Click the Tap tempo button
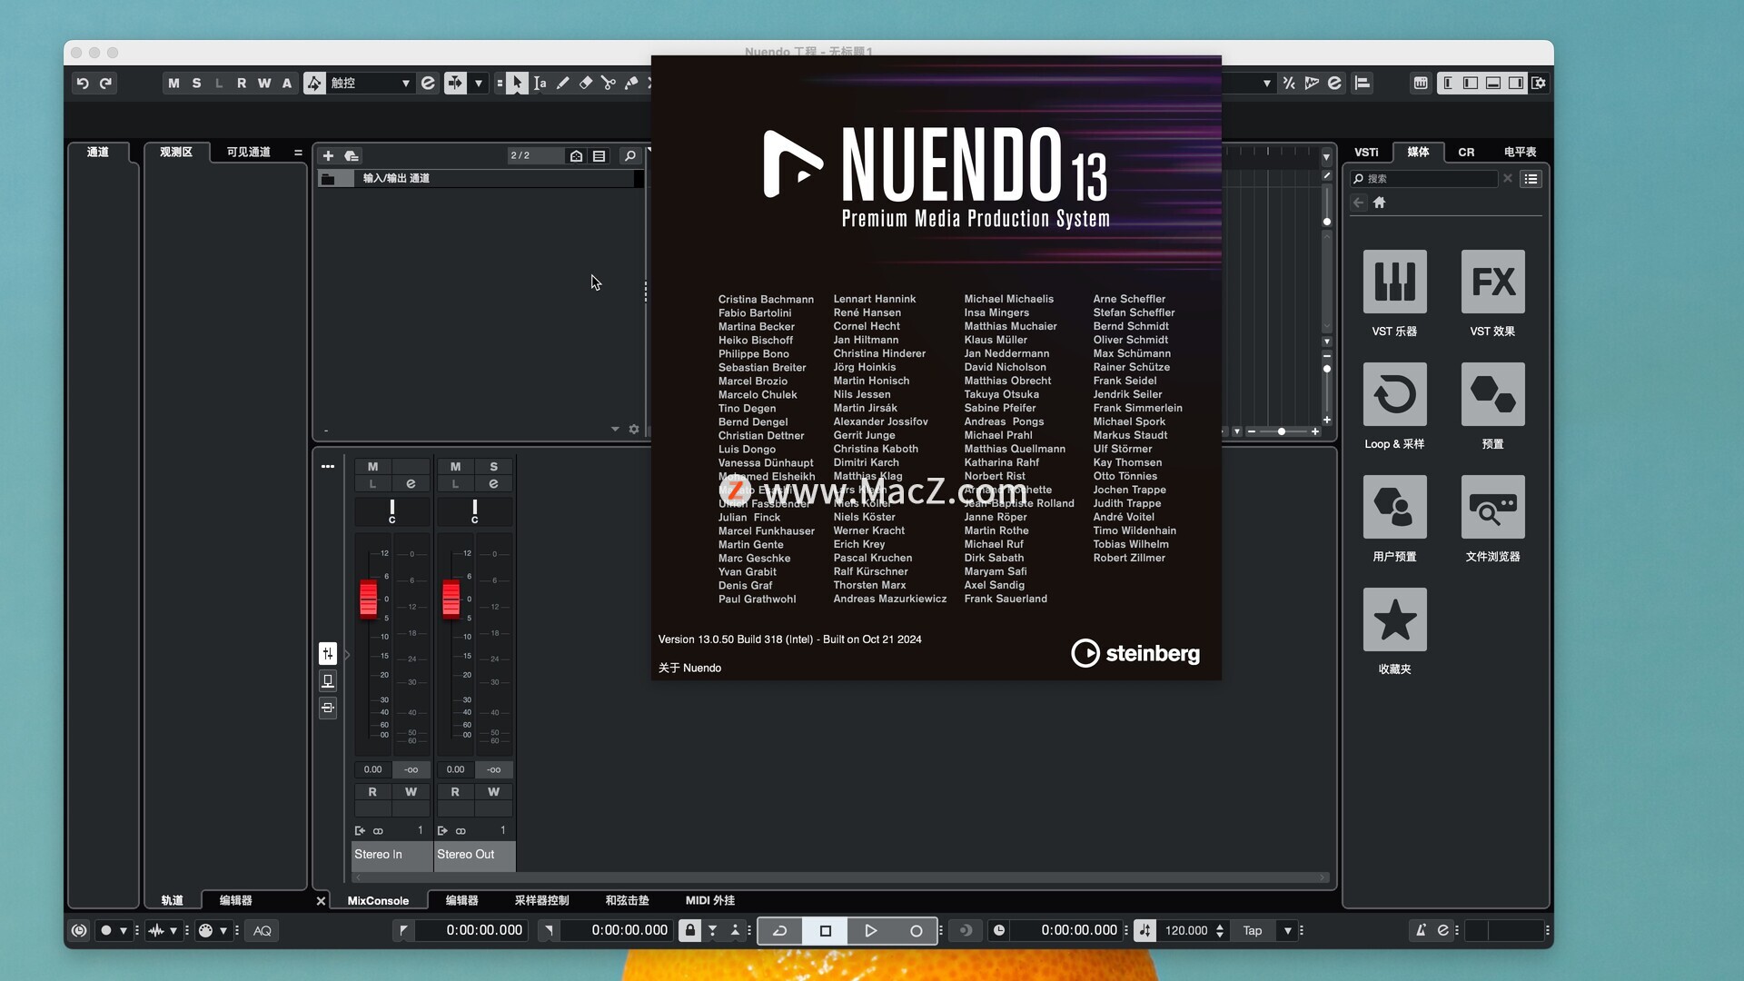 pos(1253,930)
